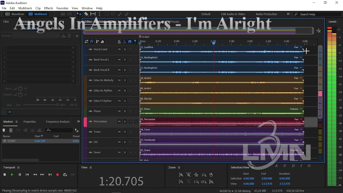Open the Effects menu
Screen dimensions: 343x193
pyautogui.click(x=49, y=8)
